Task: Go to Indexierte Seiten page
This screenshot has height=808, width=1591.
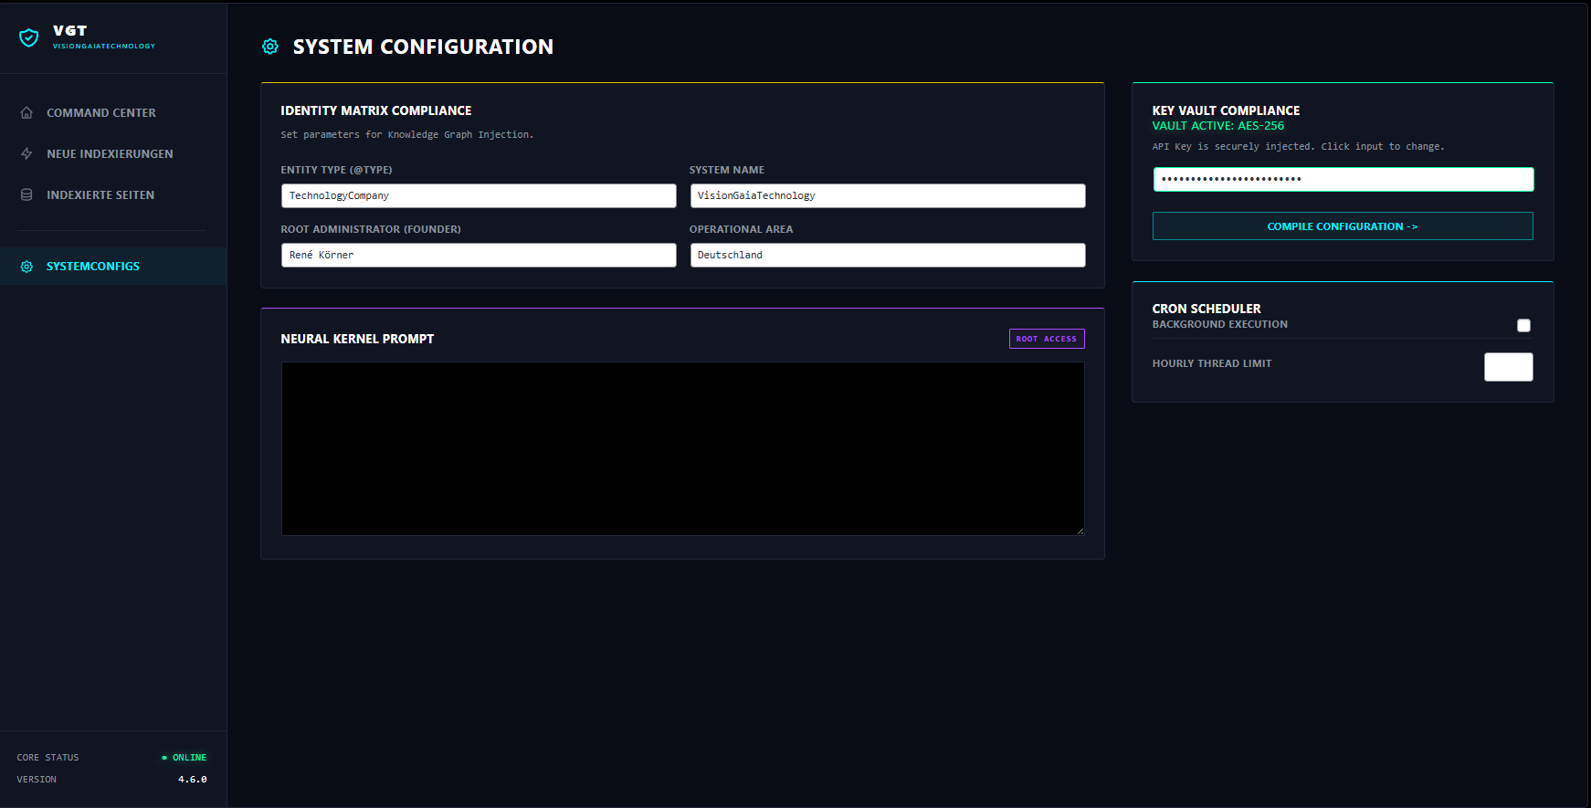Action: (113, 194)
